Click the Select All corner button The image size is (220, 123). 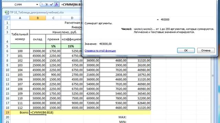coord(7,18)
